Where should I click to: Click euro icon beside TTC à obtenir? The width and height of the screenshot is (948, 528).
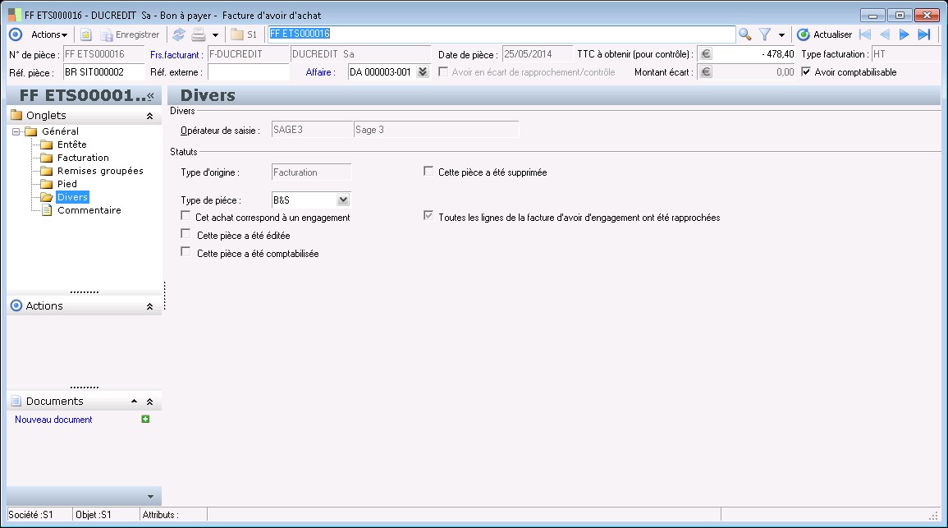(x=706, y=54)
